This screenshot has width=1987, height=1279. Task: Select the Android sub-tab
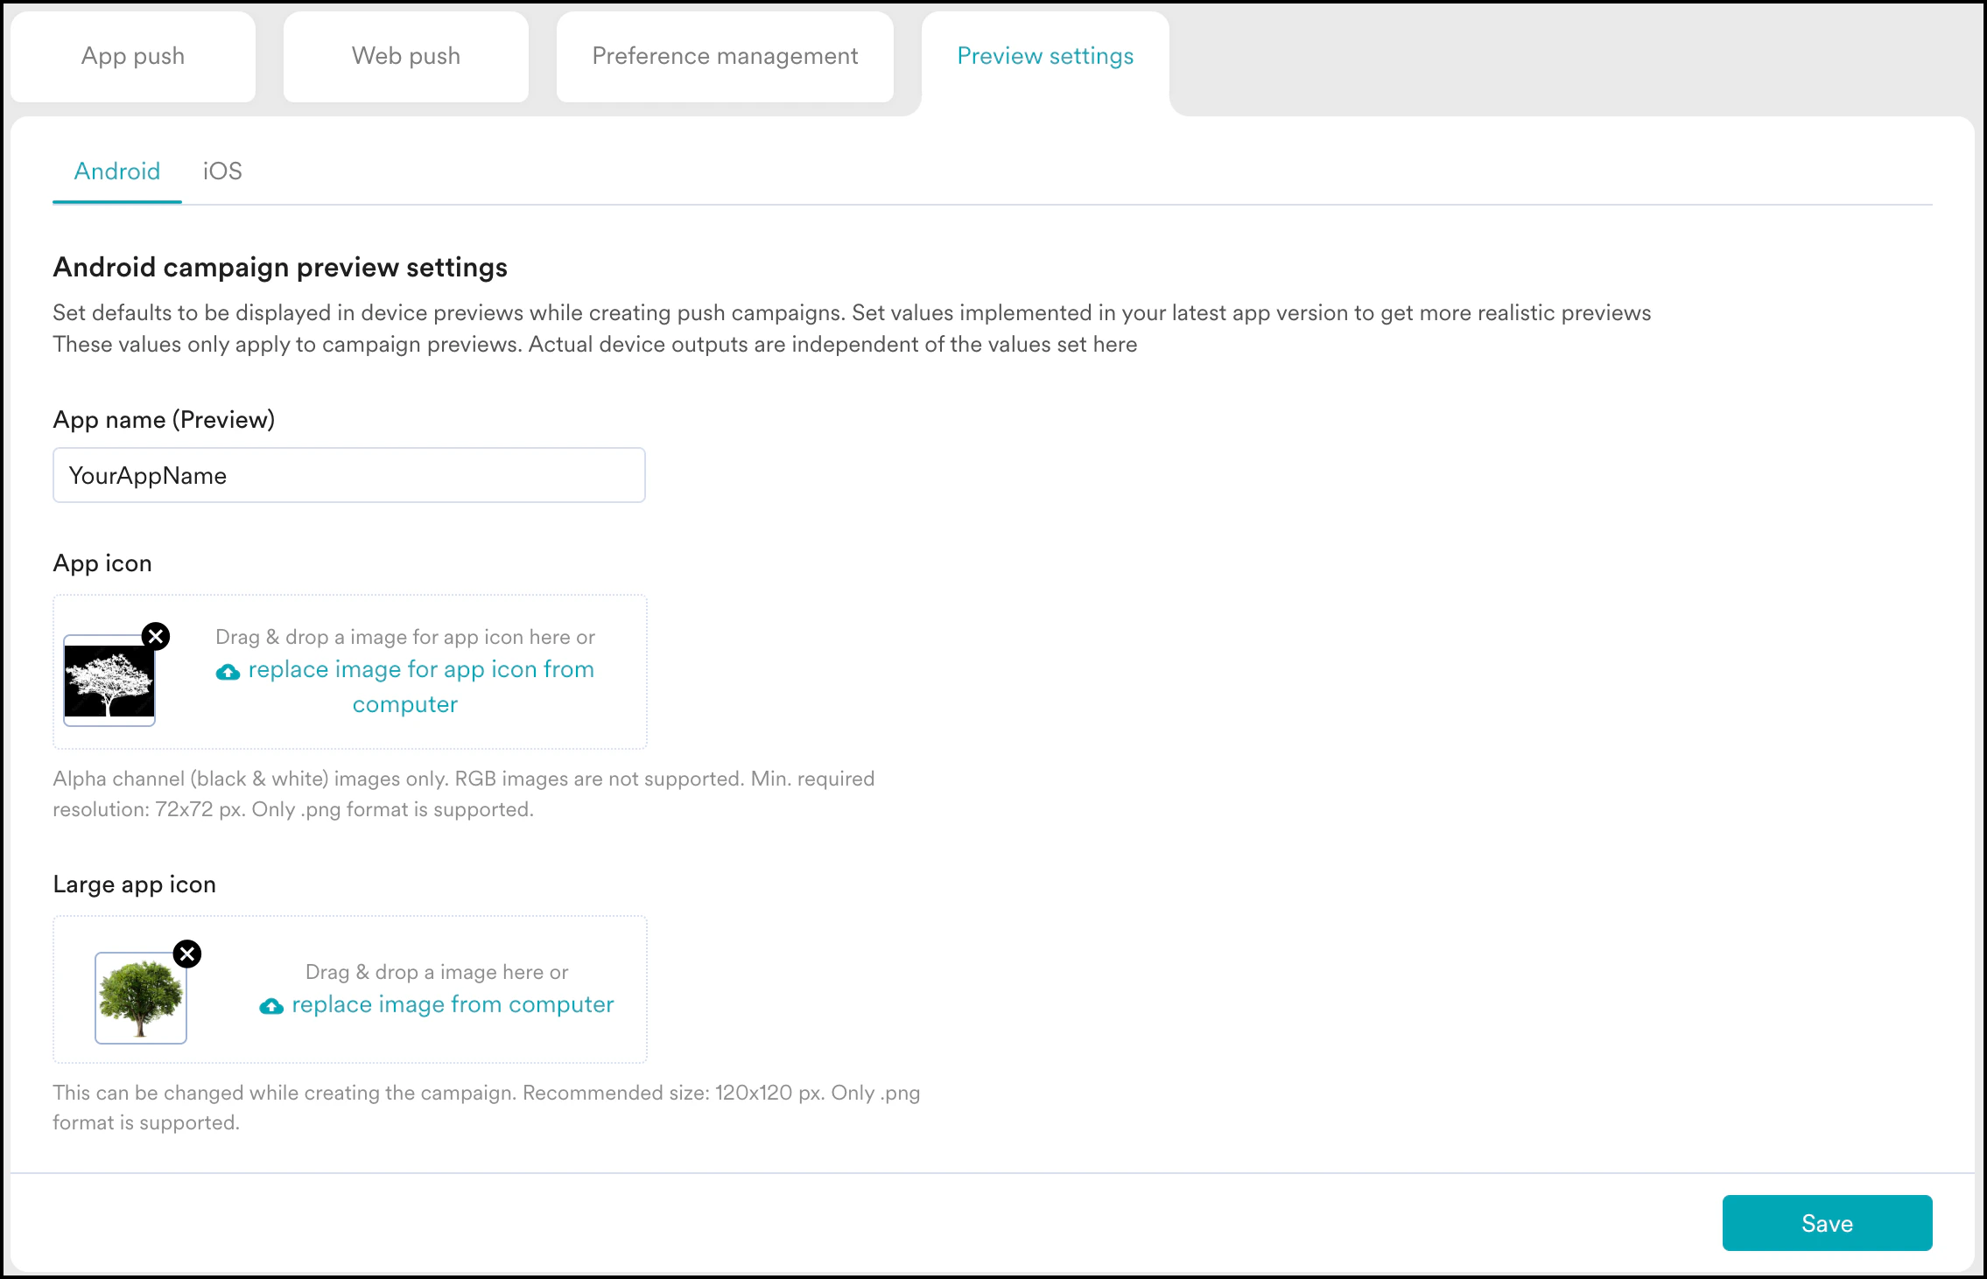coord(117,171)
